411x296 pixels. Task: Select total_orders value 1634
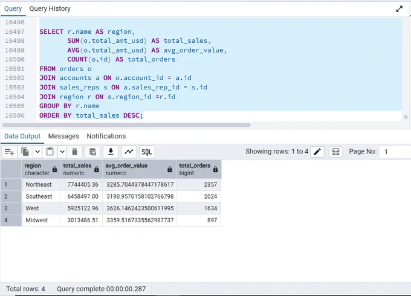click(199, 208)
